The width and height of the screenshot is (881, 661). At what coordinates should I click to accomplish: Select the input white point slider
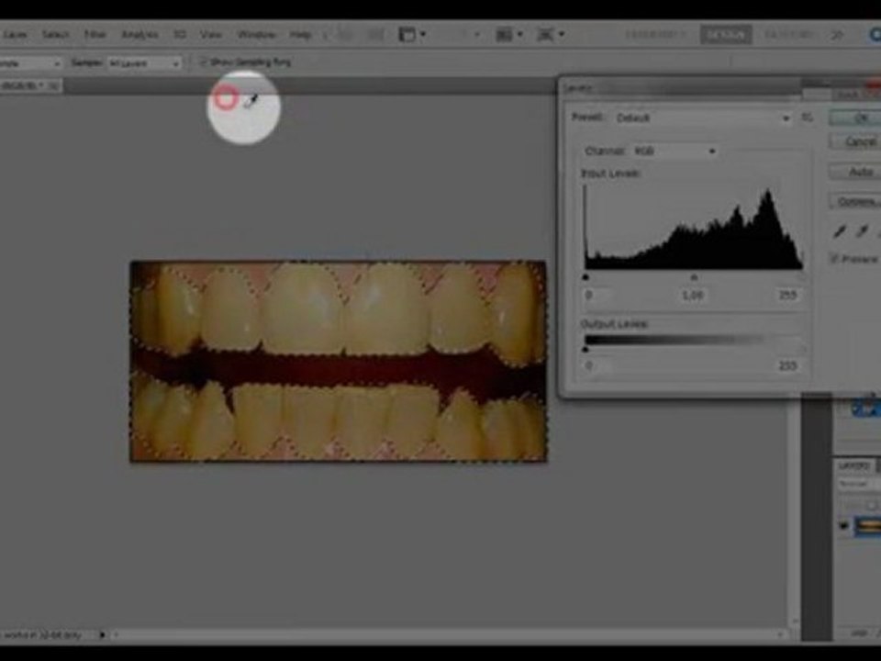[x=801, y=277]
